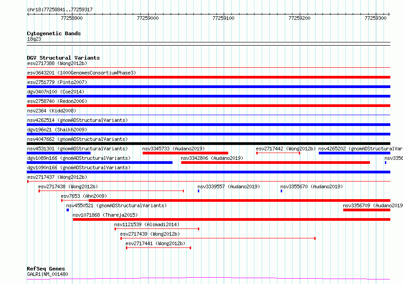403x284 pixels.
Task: Select the black nsv4047662 variant bar
Action: point(208,144)
